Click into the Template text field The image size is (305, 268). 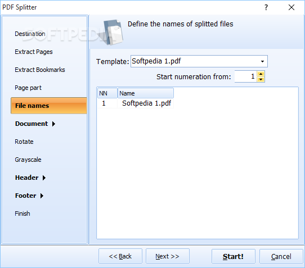195,61
